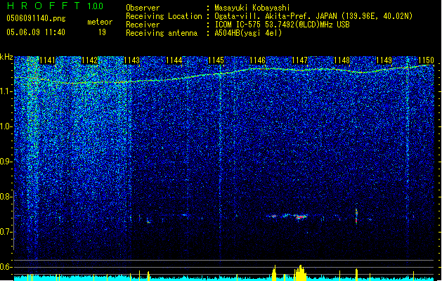442x281 pixels.
Task: Click the kHz axis unit label
Action: 6,57
